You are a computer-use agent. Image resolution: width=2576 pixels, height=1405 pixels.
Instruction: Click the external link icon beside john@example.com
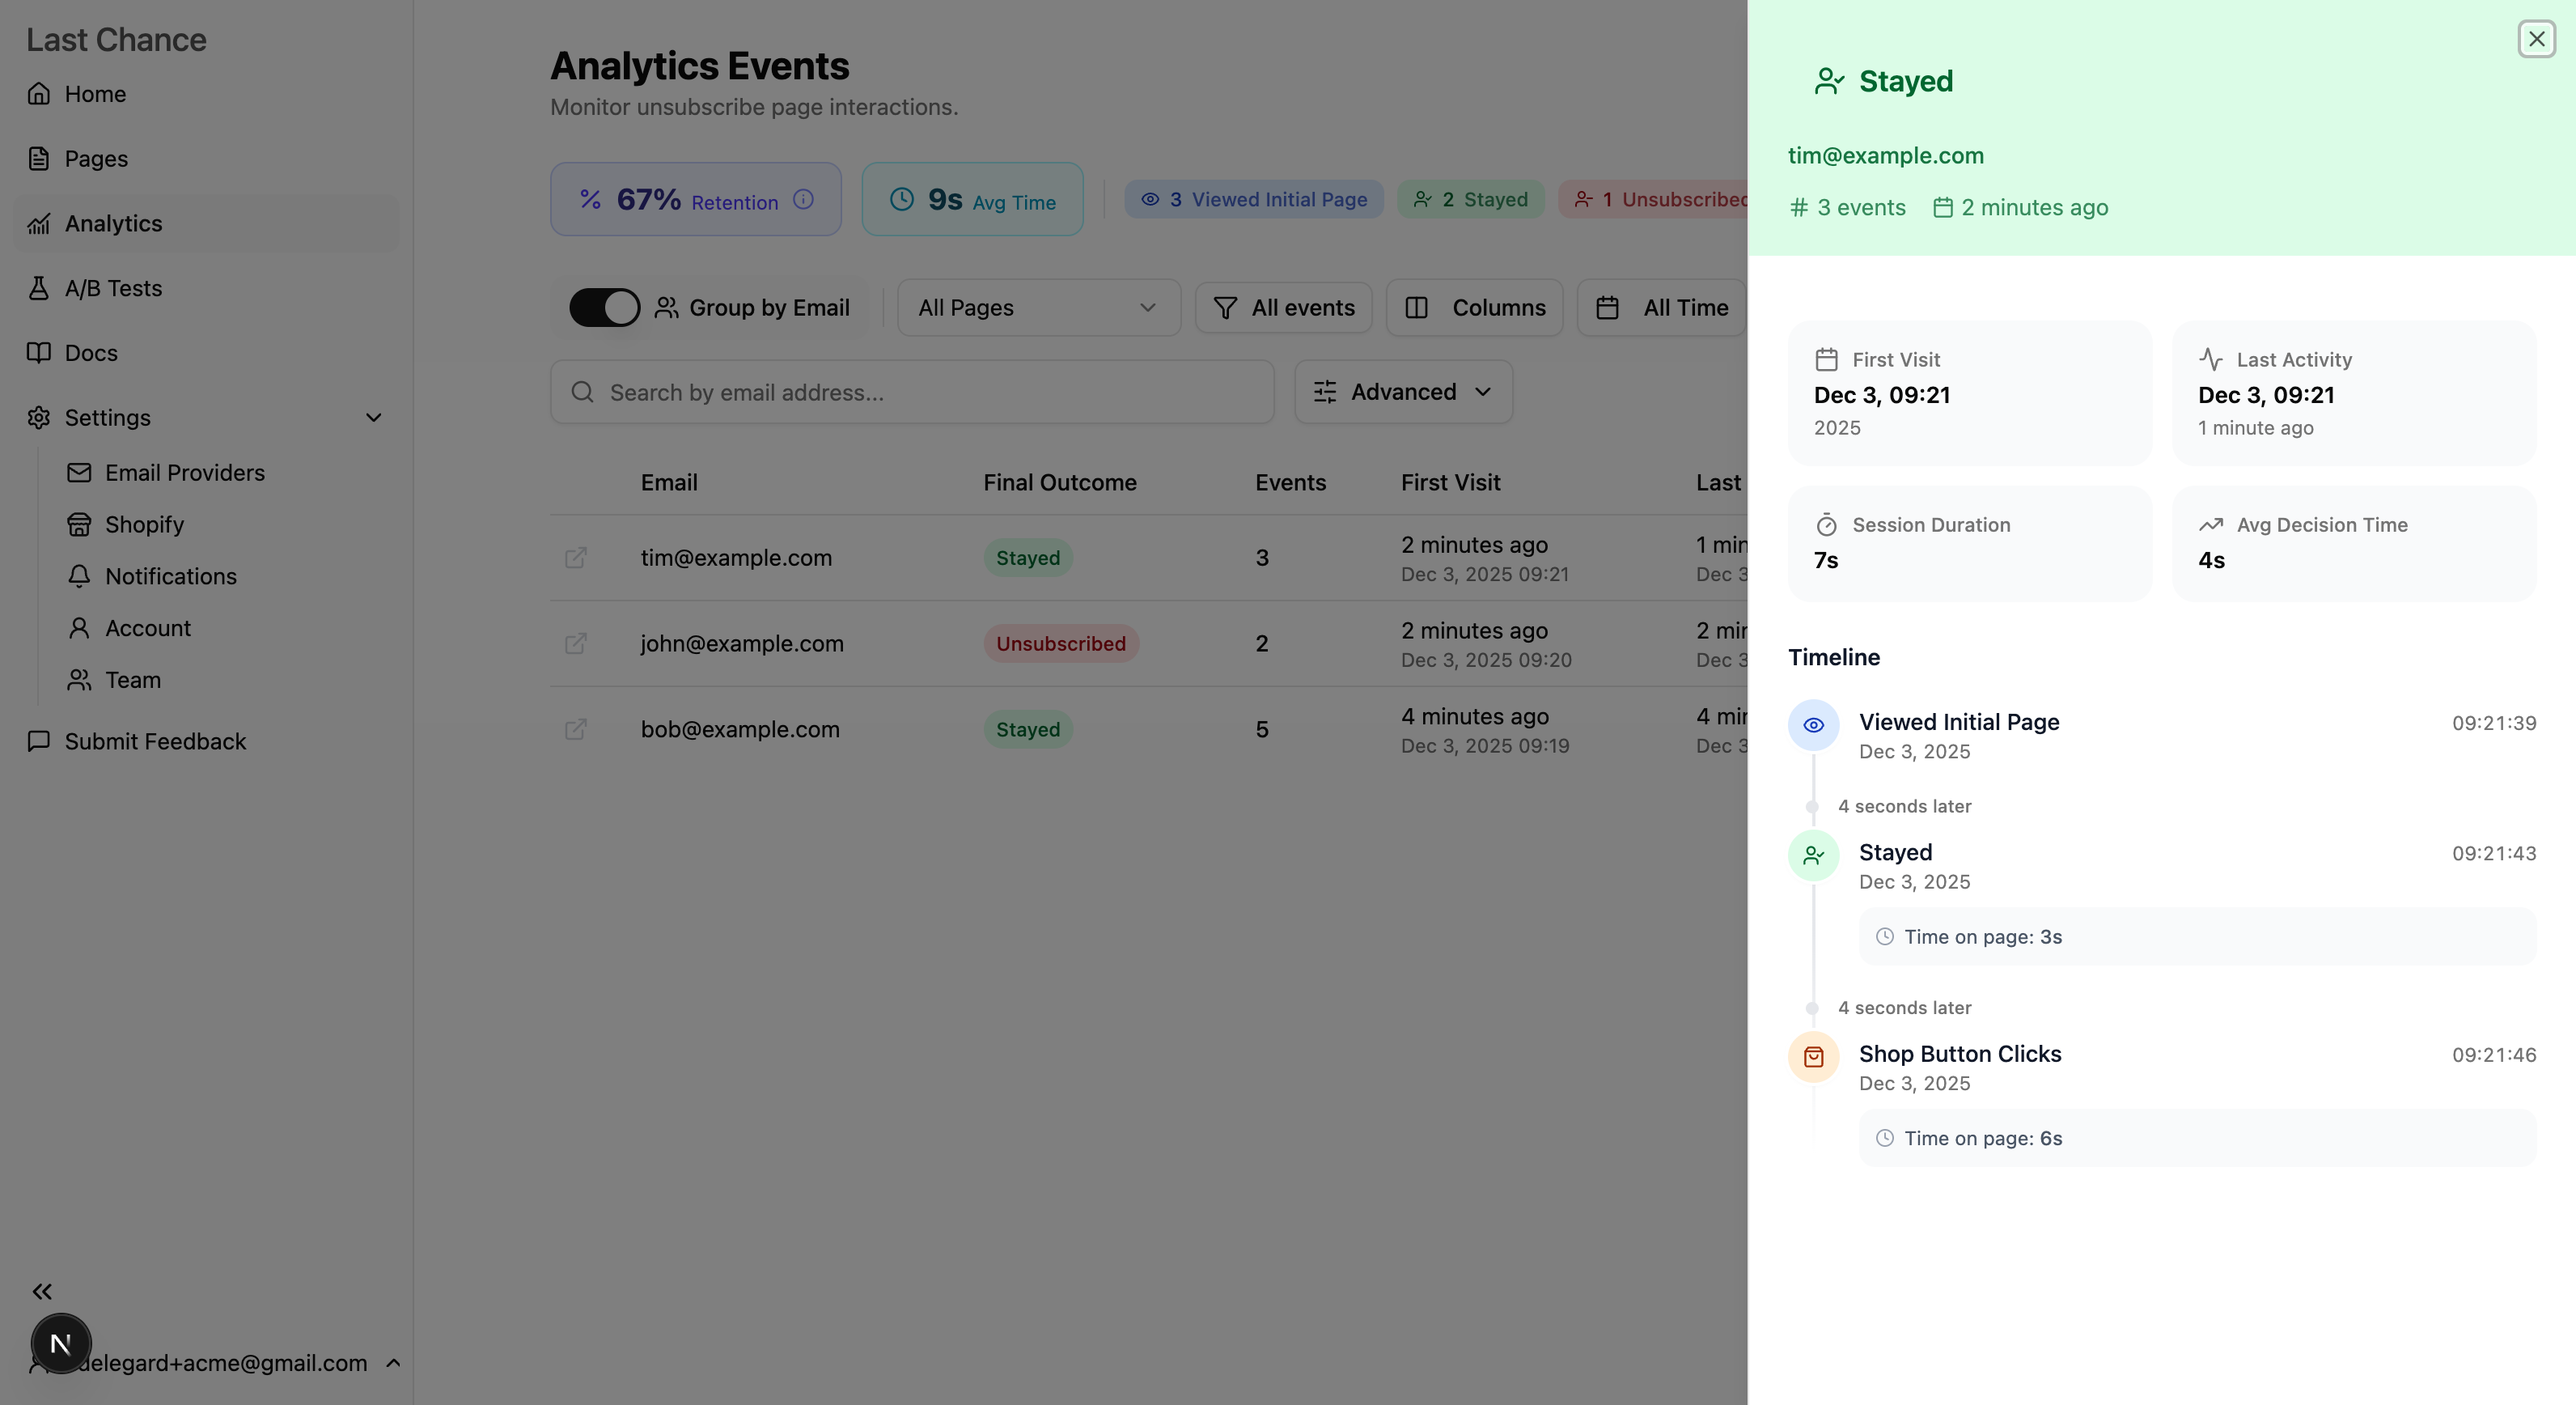575,644
